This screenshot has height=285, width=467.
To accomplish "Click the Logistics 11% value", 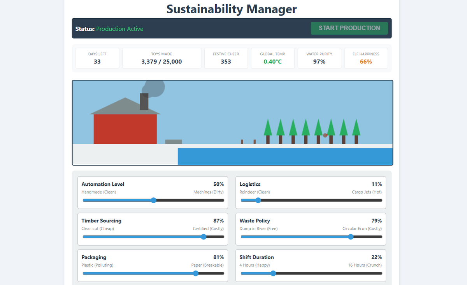I will point(377,184).
